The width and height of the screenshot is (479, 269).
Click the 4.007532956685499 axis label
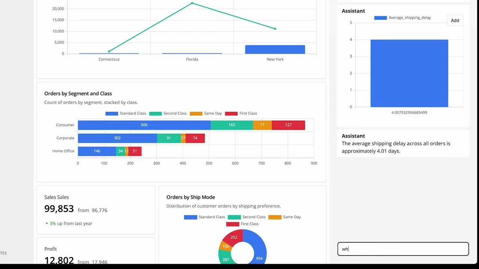(409, 112)
